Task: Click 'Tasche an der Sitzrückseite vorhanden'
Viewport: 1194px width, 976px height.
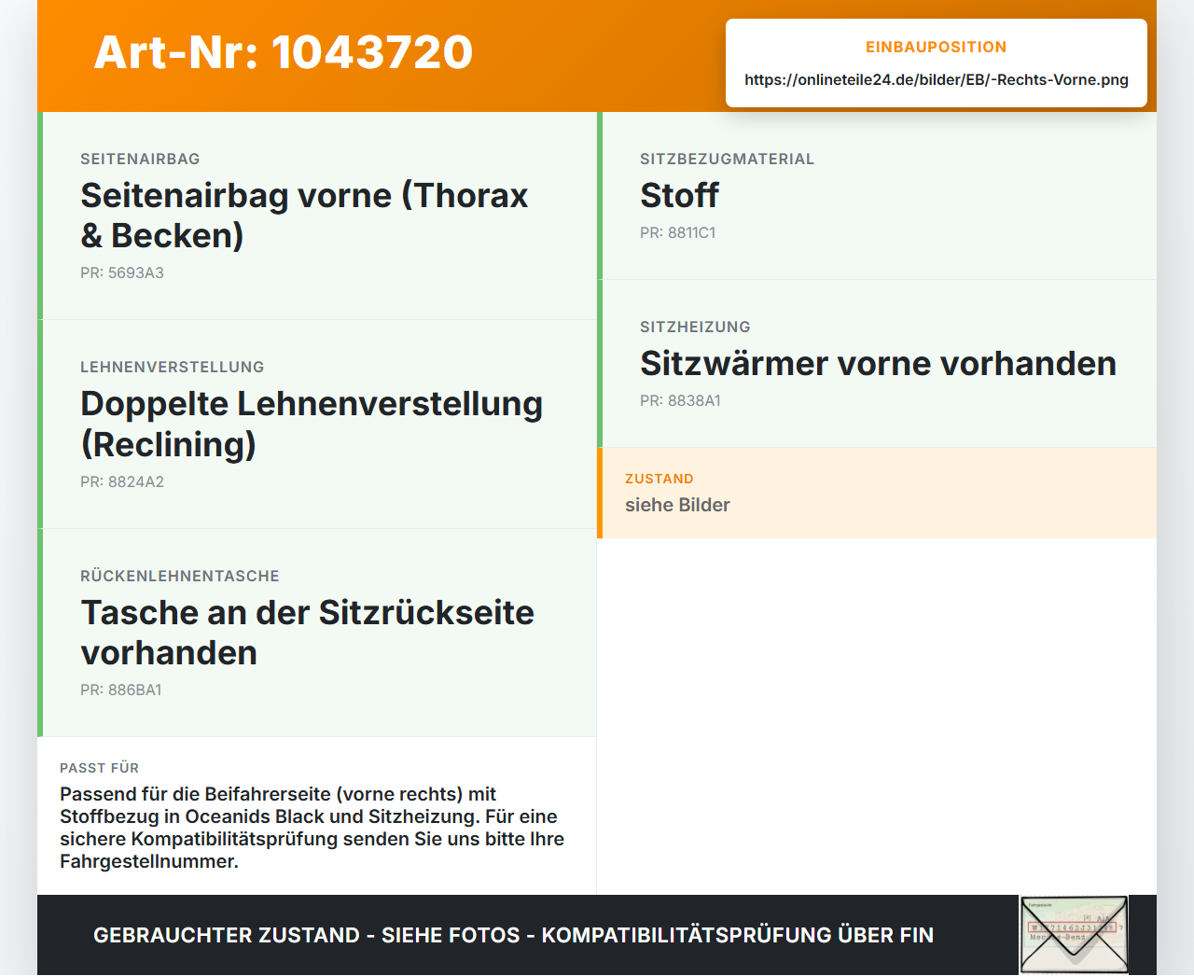Action: pos(308,633)
